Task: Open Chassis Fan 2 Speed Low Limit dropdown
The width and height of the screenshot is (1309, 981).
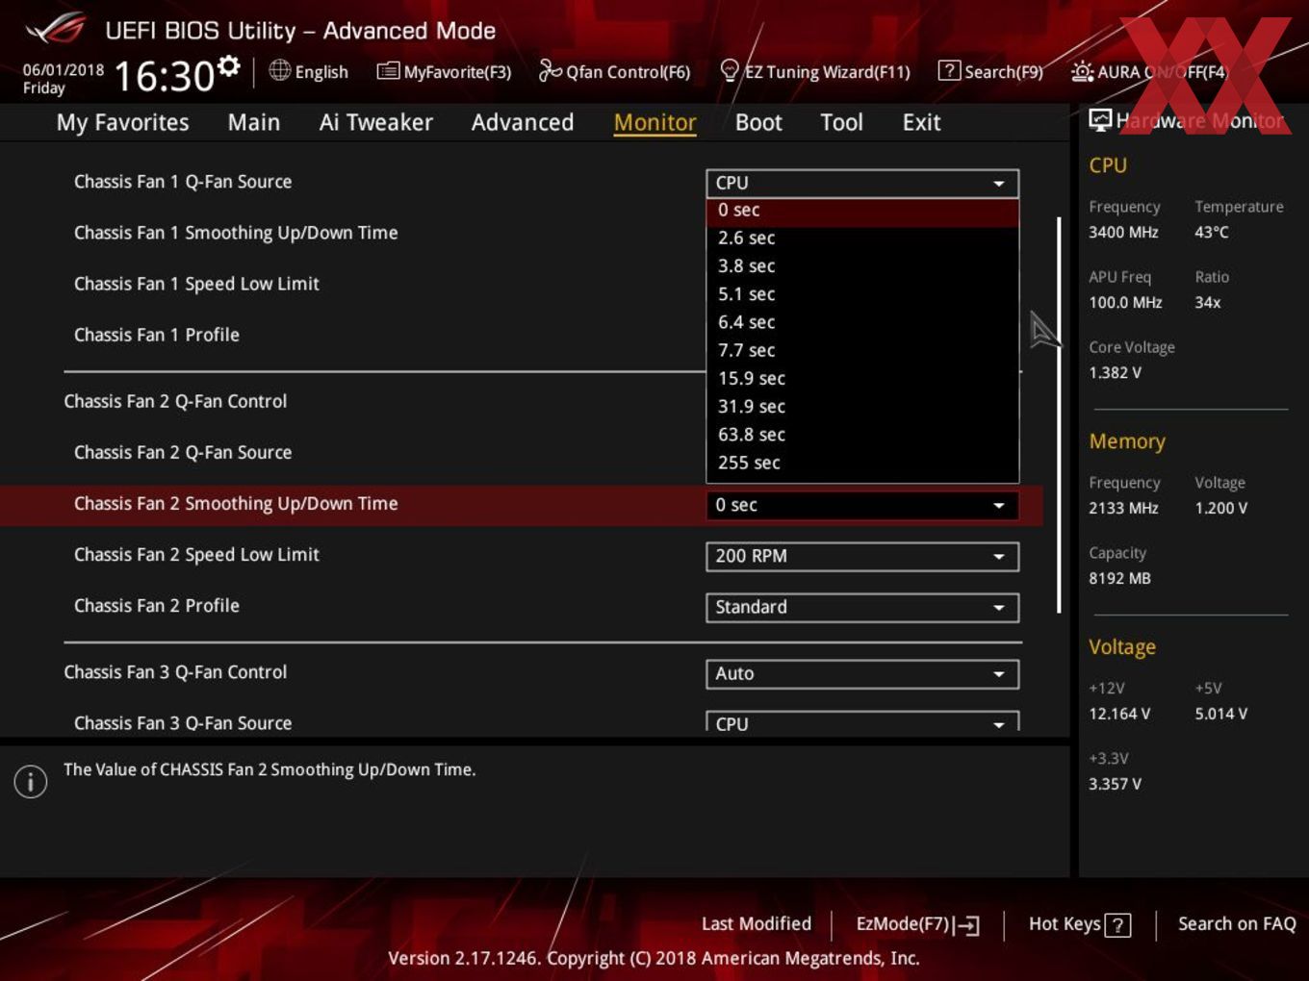Action: pyautogui.click(x=862, y=556)
